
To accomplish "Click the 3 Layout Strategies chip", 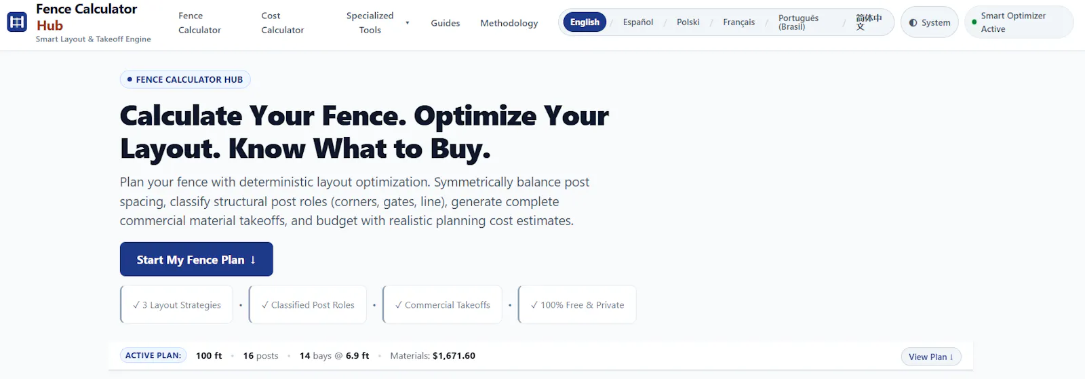I will (x=176, y=304).
